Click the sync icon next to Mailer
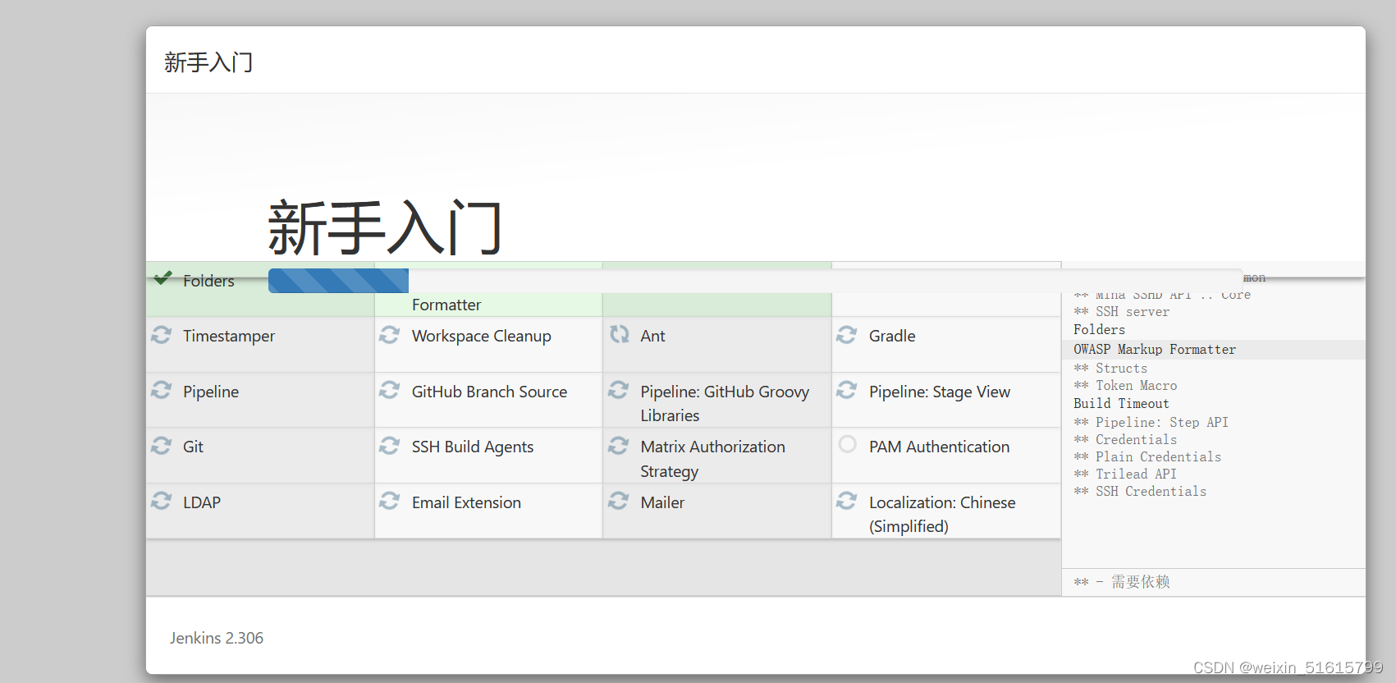1396x683 pixels. 619,501
